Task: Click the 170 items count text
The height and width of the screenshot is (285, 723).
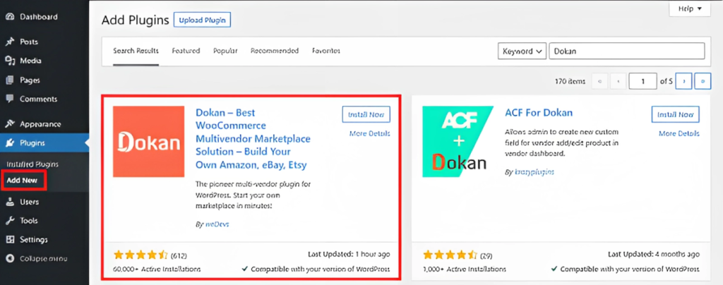Action: click(x=570, y=81)
